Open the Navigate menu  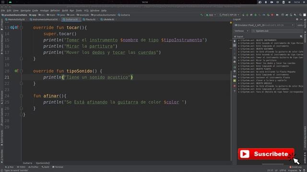point(25,11)
